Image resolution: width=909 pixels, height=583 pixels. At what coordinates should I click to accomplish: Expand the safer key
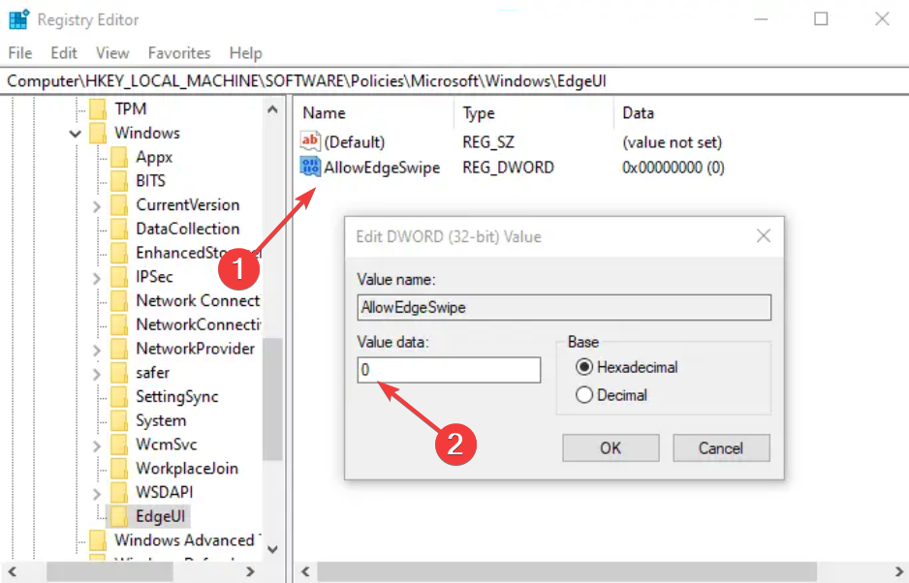[97, 373]
